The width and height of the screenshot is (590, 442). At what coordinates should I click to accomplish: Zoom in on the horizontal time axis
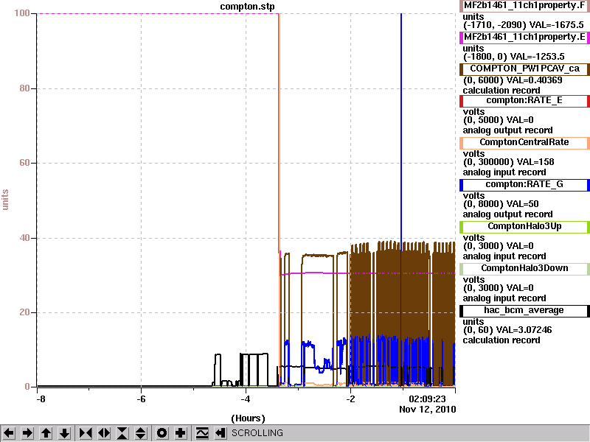coord(86,433)
